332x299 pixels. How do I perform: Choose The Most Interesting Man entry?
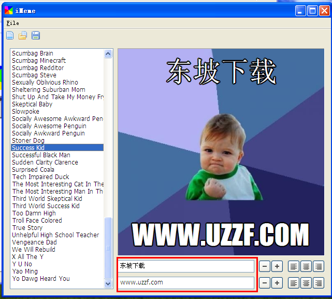coord(57,192)
